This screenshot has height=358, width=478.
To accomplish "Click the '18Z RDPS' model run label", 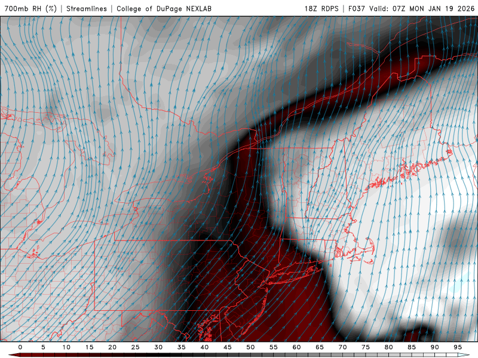I will point(321,8).
